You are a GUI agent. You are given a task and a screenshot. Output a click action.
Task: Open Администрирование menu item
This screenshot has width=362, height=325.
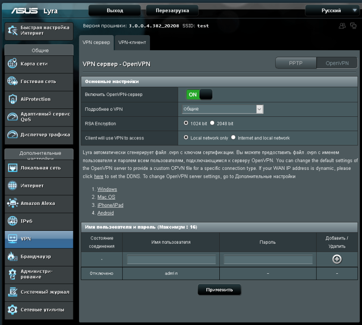[x=39, y=274]
